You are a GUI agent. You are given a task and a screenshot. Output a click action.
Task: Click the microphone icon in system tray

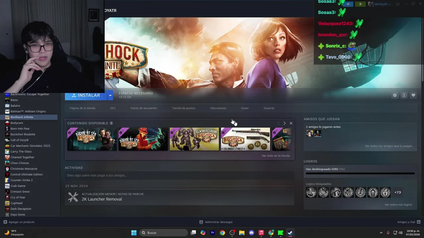click(x=388, y=233)
